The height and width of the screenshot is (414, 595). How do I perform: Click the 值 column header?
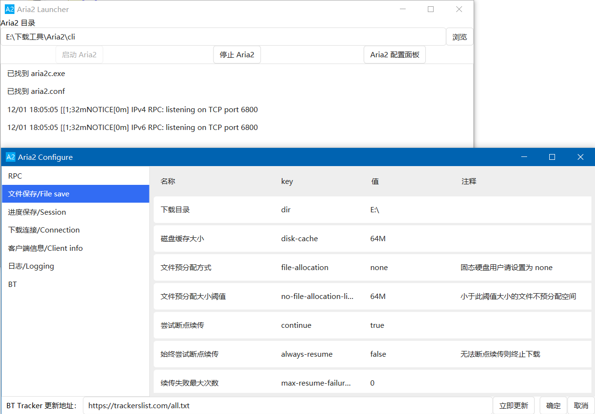[375, 181]
